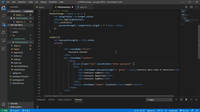Image resolution: width=200 pixels, height=112 pixels.
Task: Open the Selection menu
Action: 22,2
